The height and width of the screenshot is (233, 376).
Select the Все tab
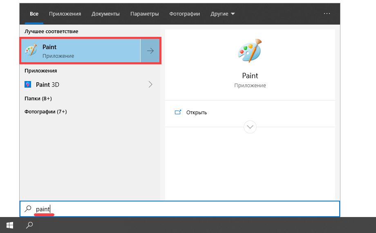click(x=34, y=14)
